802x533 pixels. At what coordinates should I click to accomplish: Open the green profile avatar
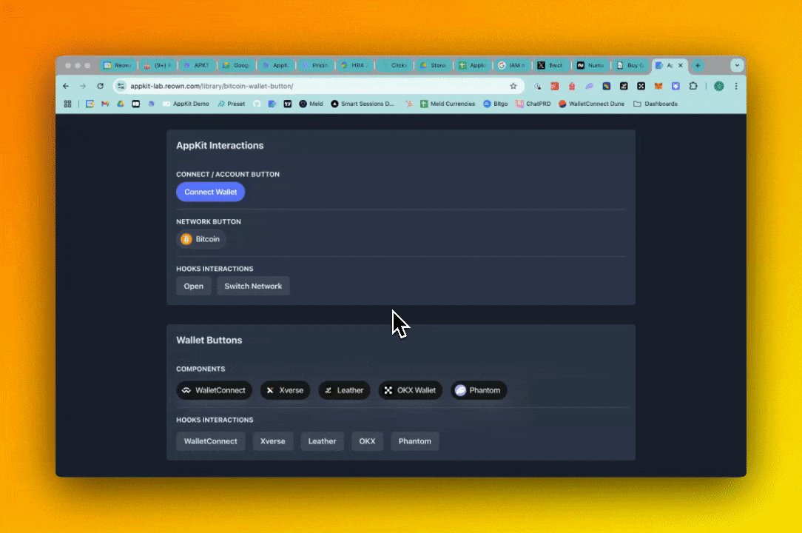(718, 86)
